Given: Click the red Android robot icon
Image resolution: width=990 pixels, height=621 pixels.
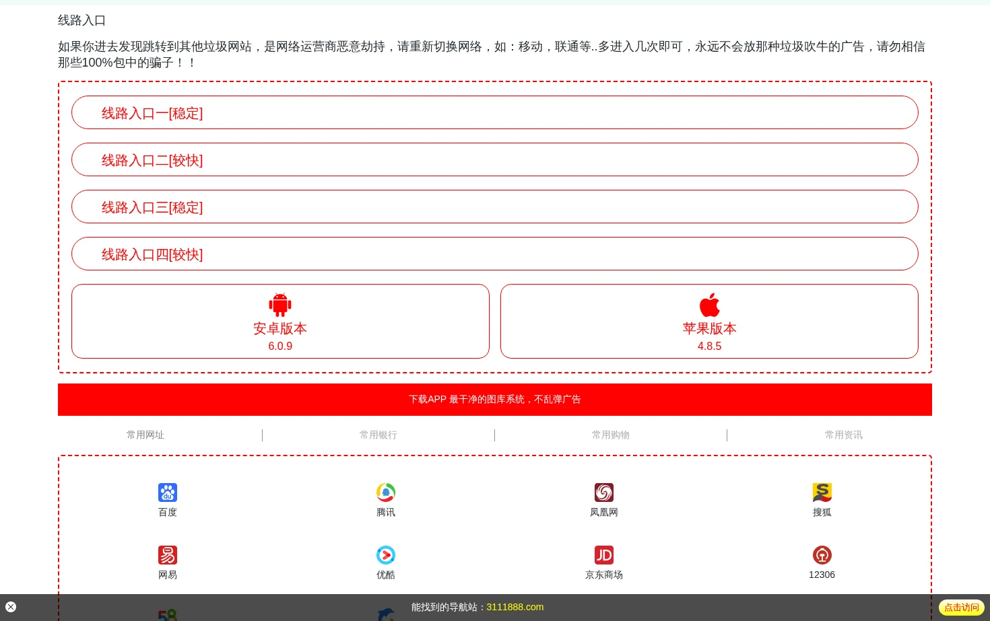Looking at the screenshot, I should [280, 305].
